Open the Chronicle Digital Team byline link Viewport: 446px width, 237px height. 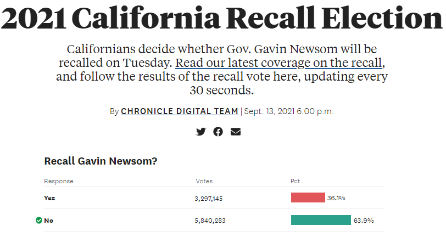[180, 111]
